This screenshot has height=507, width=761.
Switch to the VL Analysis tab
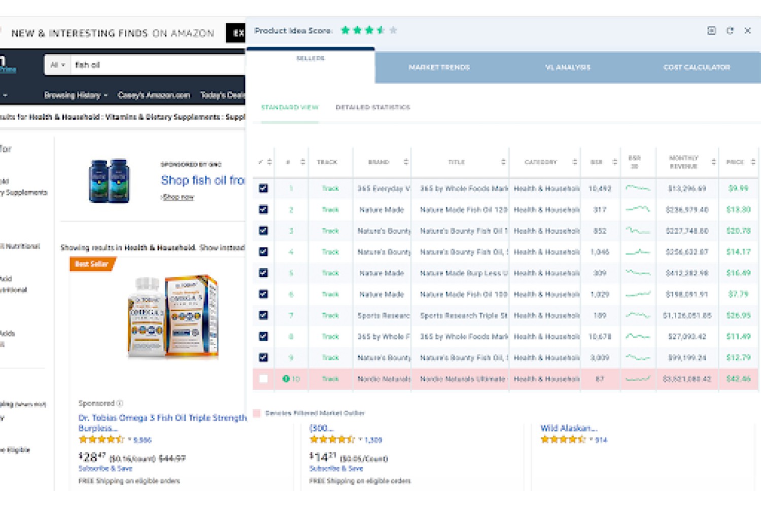click(x=568, y=67)
